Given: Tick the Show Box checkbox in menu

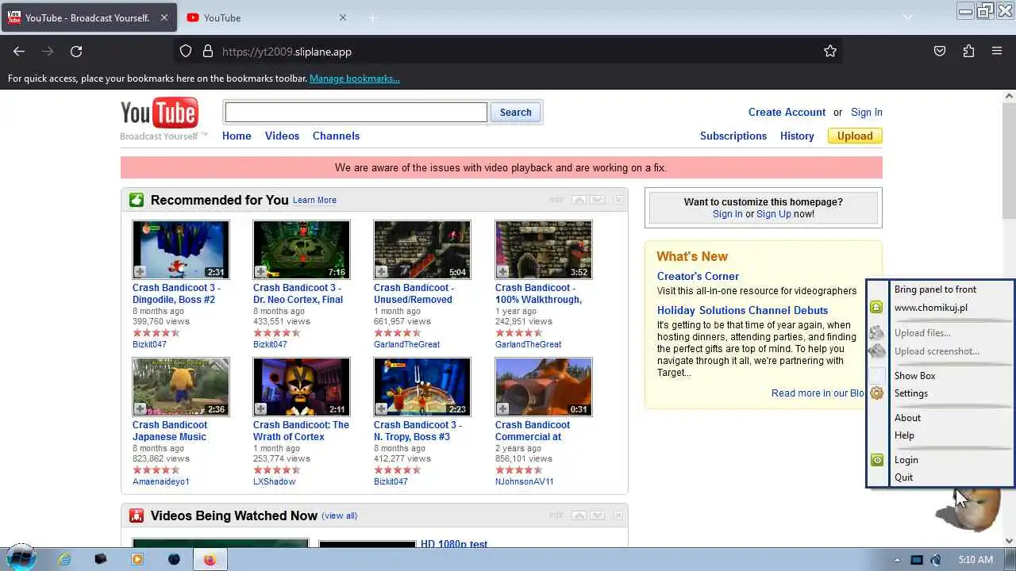Looking at the screenshot, I should click(x=877, y=376).
